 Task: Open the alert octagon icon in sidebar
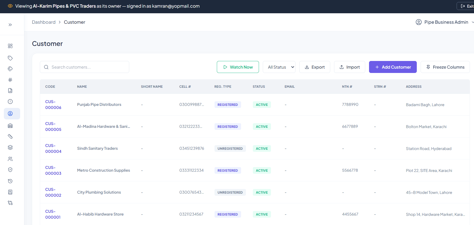(x=10, y=102)
